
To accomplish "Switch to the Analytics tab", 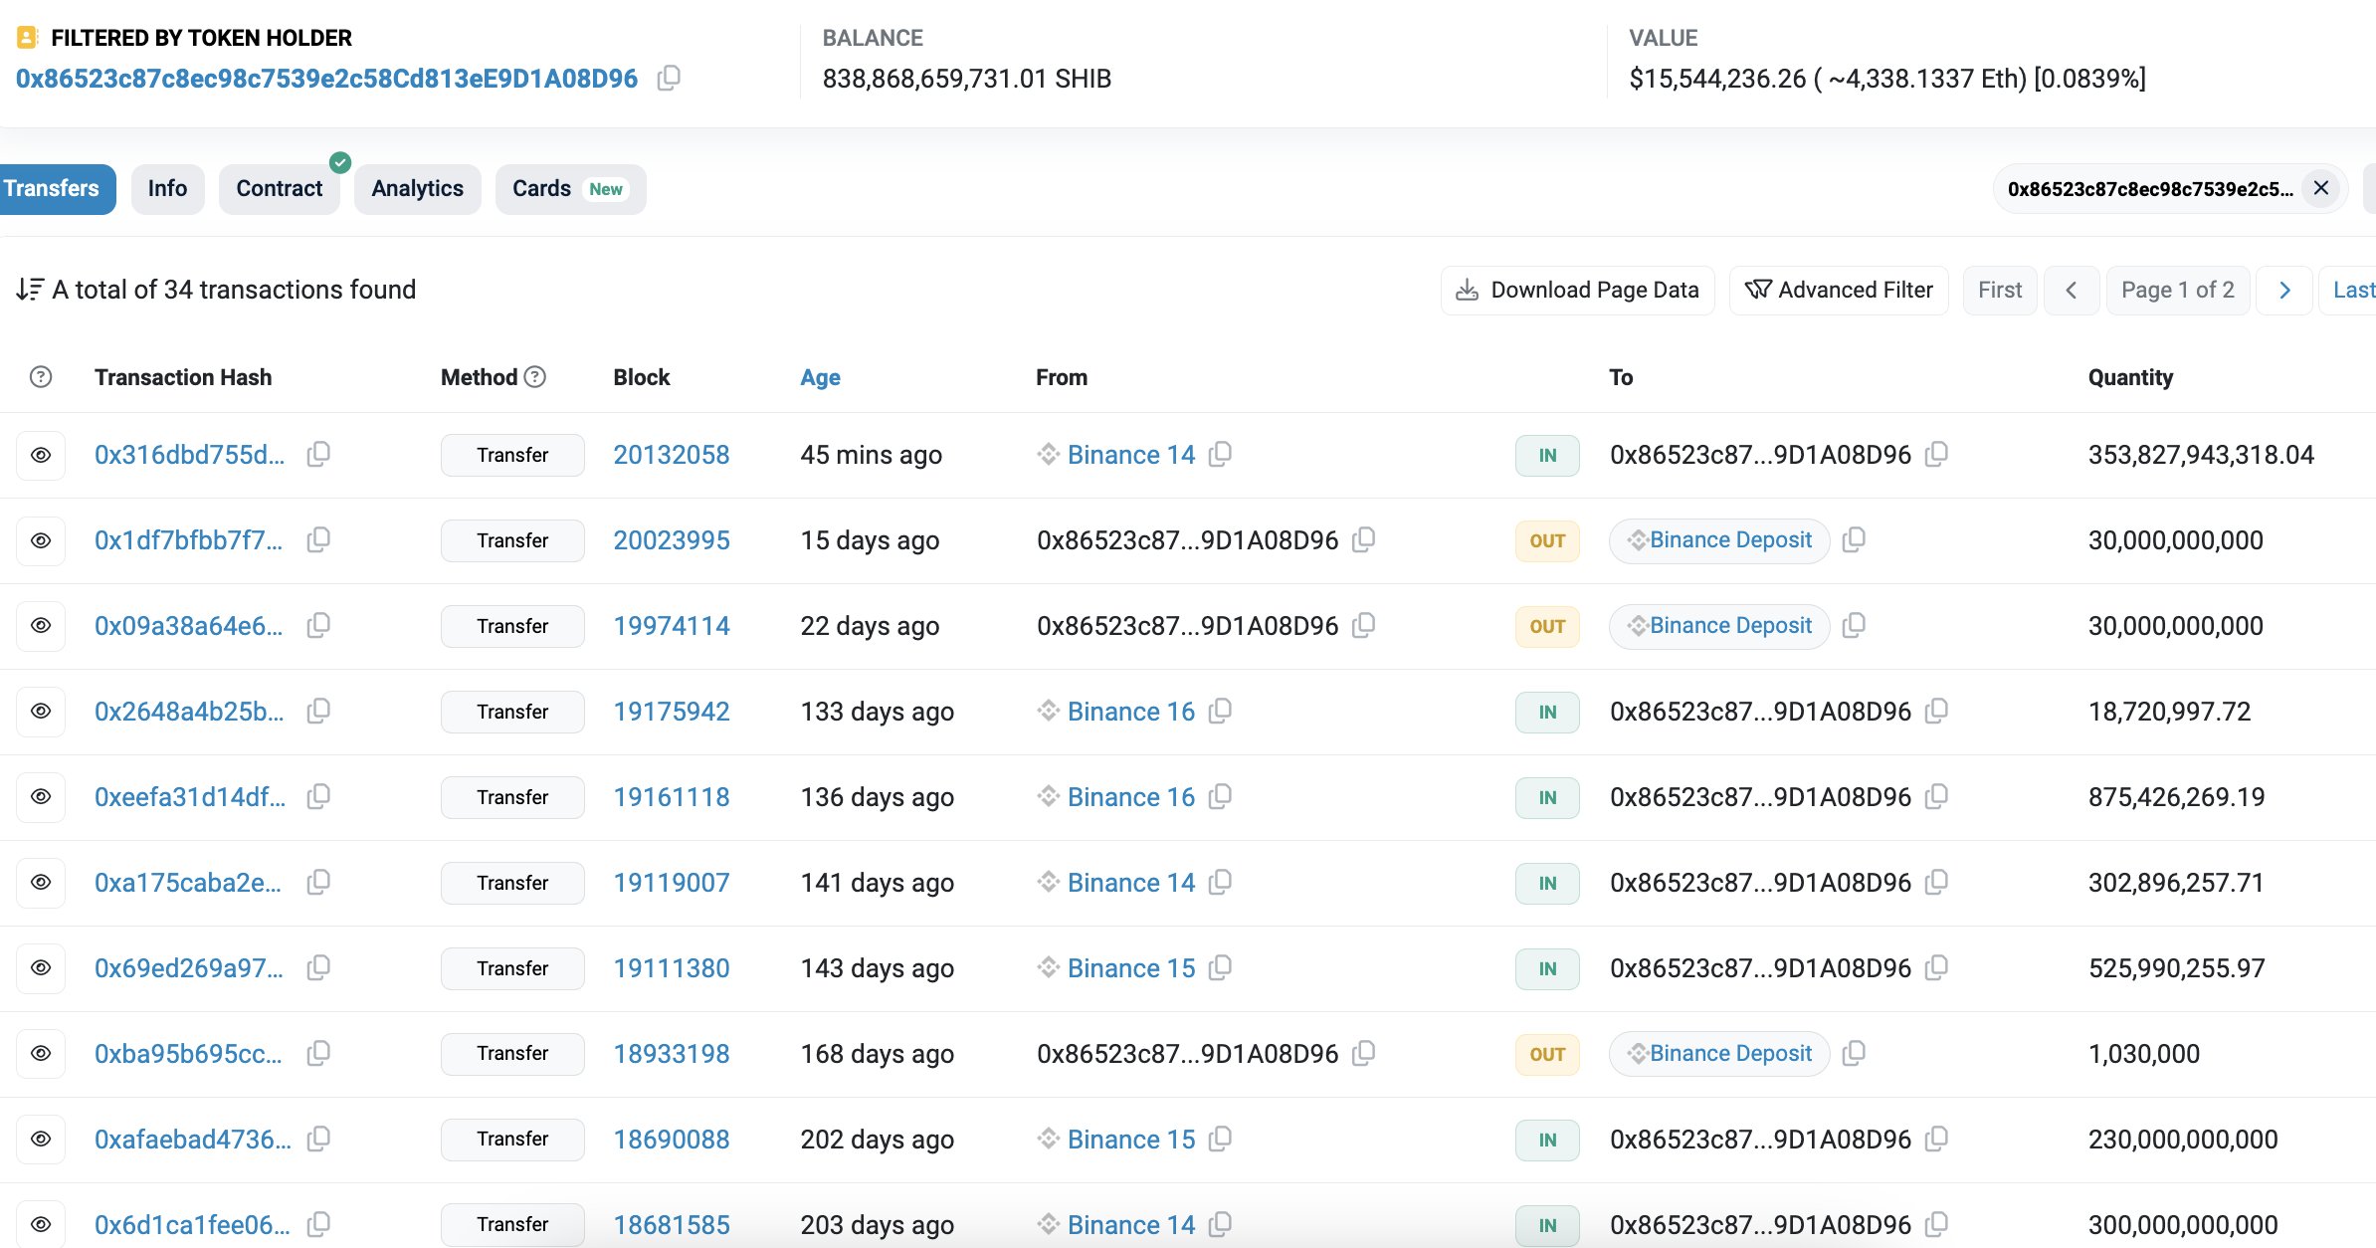I will point(417,189).
